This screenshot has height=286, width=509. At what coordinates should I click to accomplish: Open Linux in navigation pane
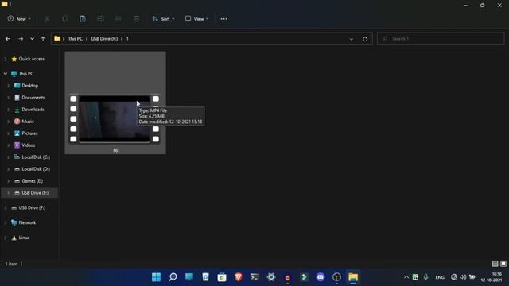(x=24, y=238)
